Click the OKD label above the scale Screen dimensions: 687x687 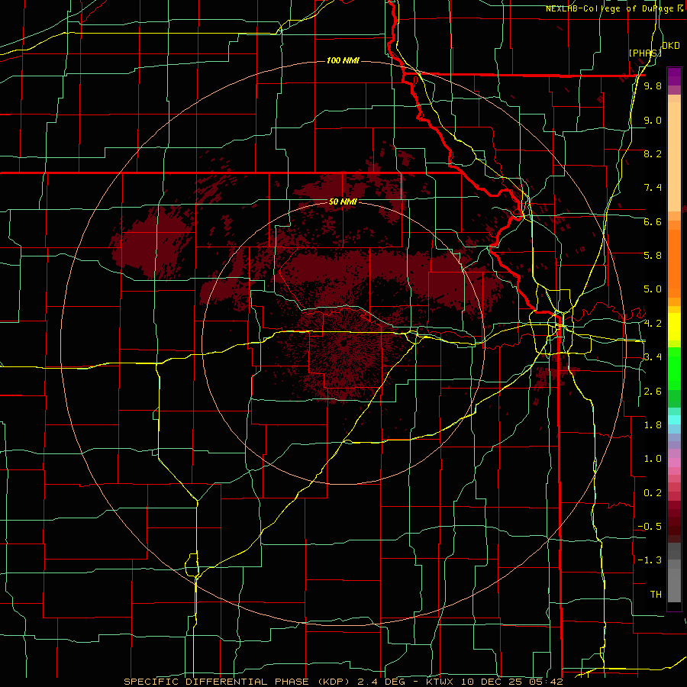coord(671,46)
